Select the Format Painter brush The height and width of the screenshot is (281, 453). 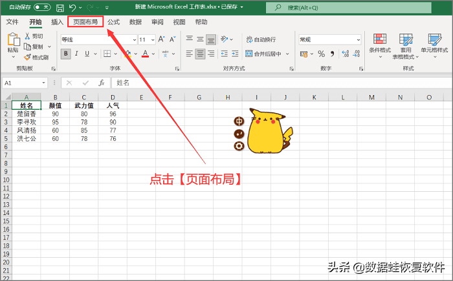pos(27,57)
